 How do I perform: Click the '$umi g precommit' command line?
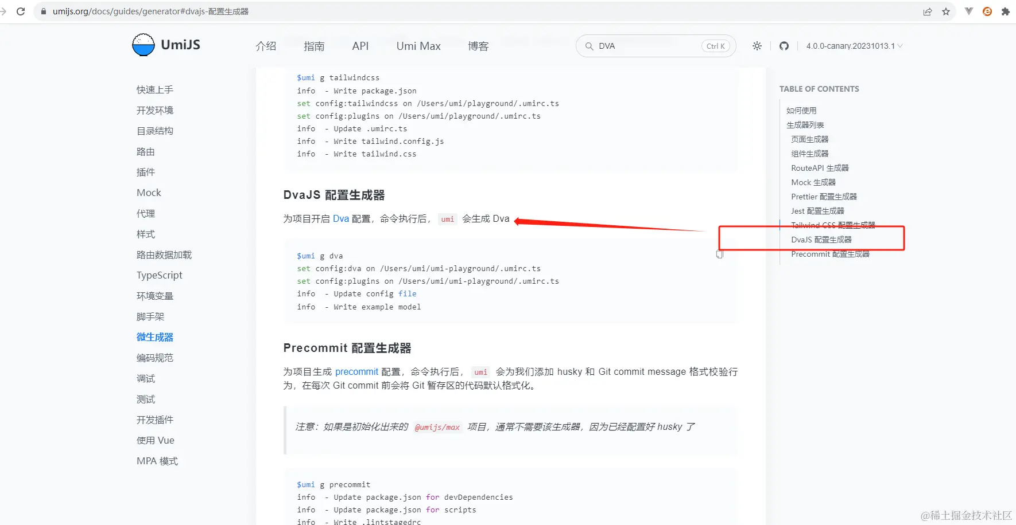[x=334, y=484]
